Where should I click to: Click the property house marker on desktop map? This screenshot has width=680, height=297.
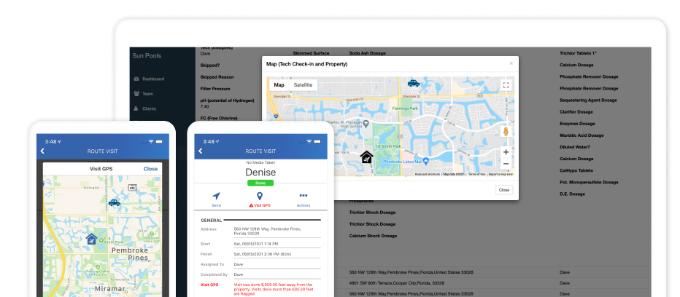click(367, 157)
